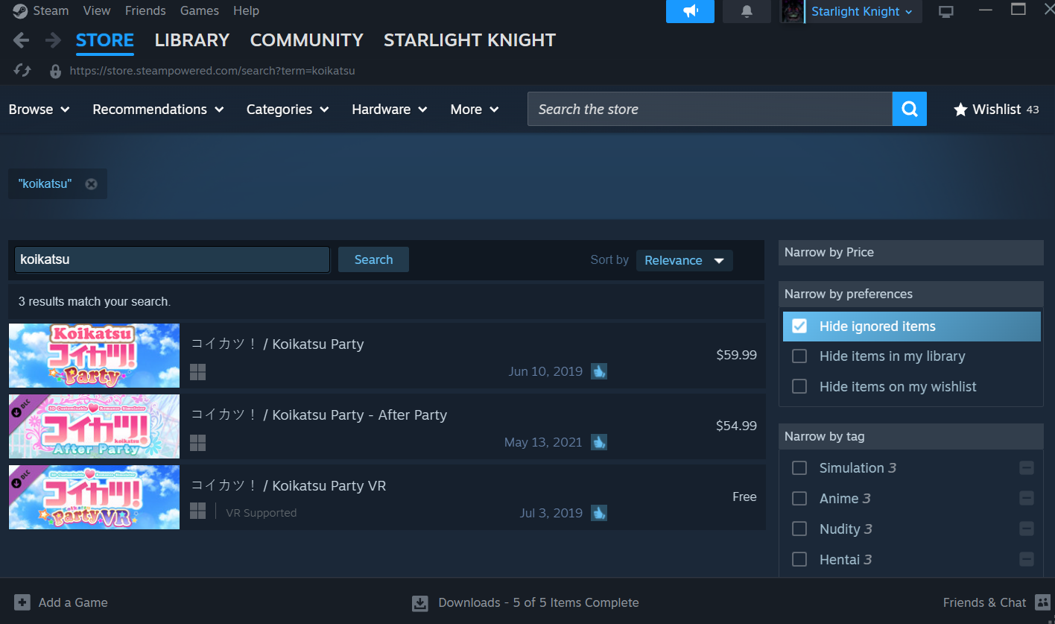Screen dimensions: 1055x624
Task: Open the Help menu
Action: click(246, 10)
